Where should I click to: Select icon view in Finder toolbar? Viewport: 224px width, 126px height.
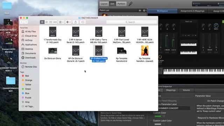point(42,22)
